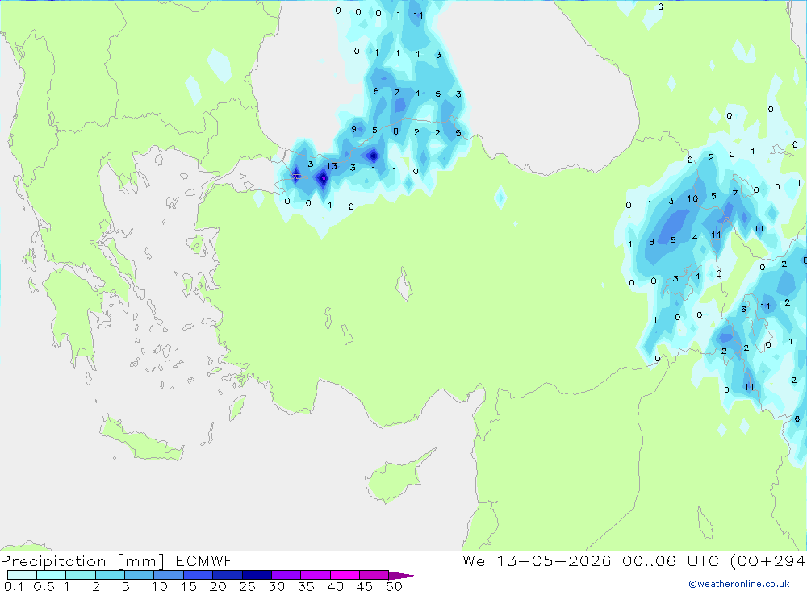The width and height of the screenshot is (807, 591).
Task: Click the date '13-05-2026' text
Action: pyautogui.click(x=554, y=560)
